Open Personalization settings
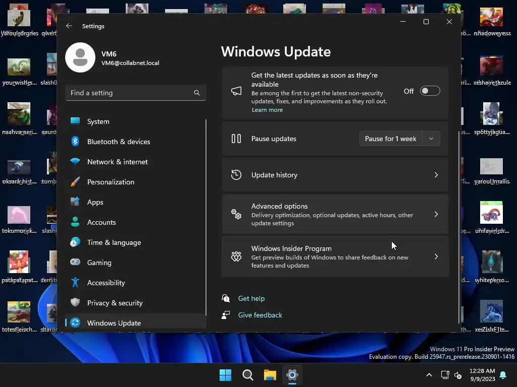 (x=135, y=181)
